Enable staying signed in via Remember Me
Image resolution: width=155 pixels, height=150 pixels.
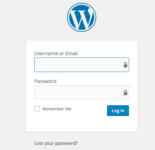[37, 109]
